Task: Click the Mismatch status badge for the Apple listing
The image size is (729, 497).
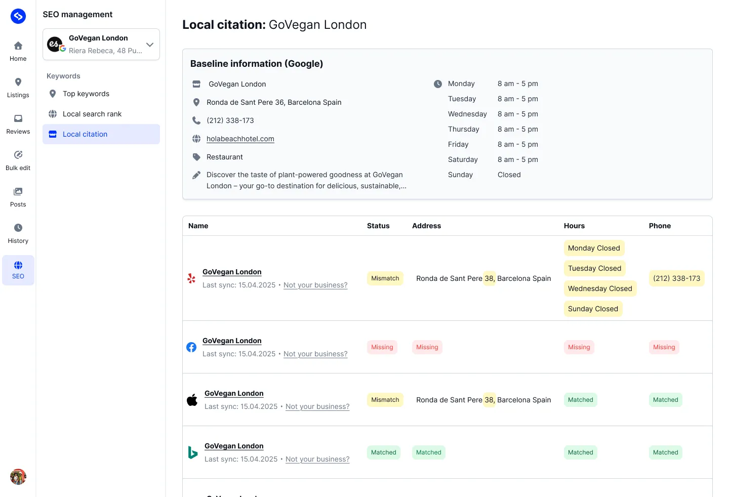Action: click(x=385, y=400)
